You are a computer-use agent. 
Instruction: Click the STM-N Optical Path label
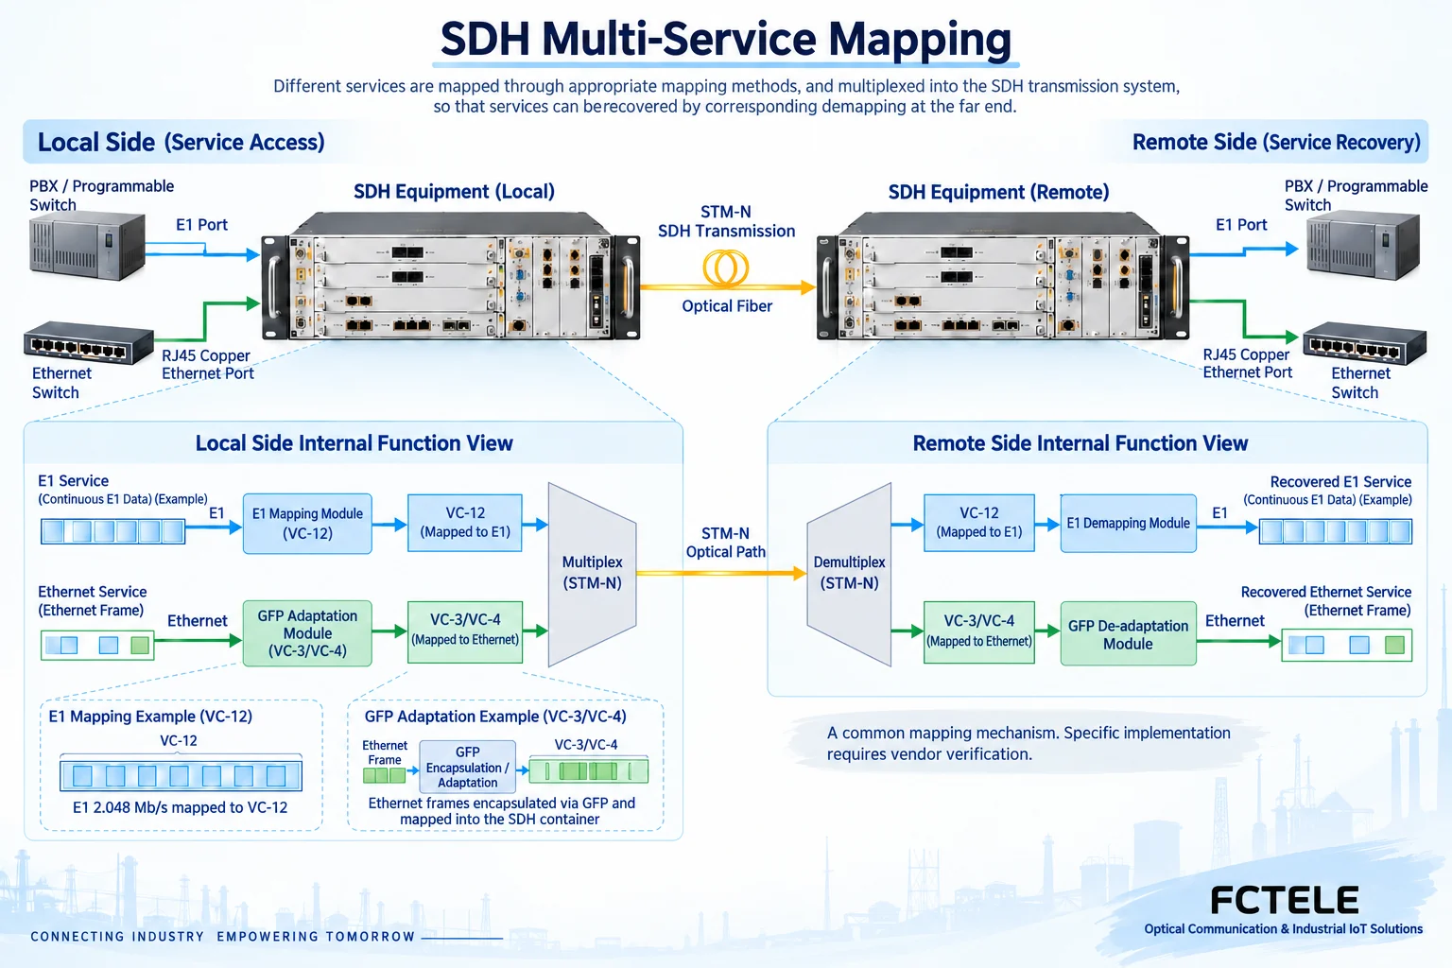(x=725, y=543)
